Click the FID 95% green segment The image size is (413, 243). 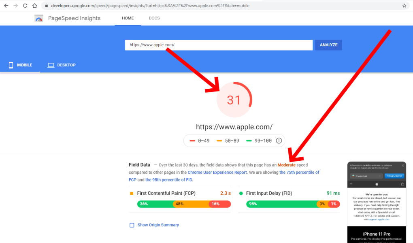coord(281,204)
